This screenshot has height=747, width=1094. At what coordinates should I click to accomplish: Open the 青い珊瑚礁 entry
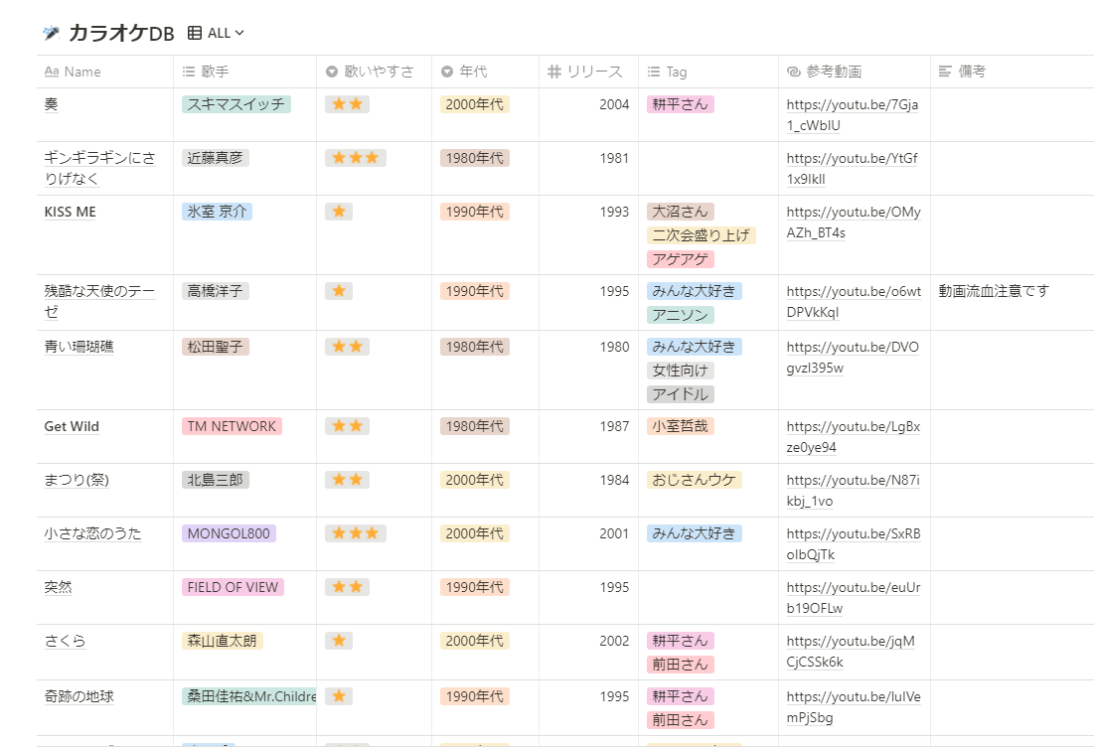78,347
